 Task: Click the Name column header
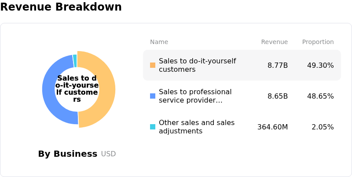coord(159,42)
